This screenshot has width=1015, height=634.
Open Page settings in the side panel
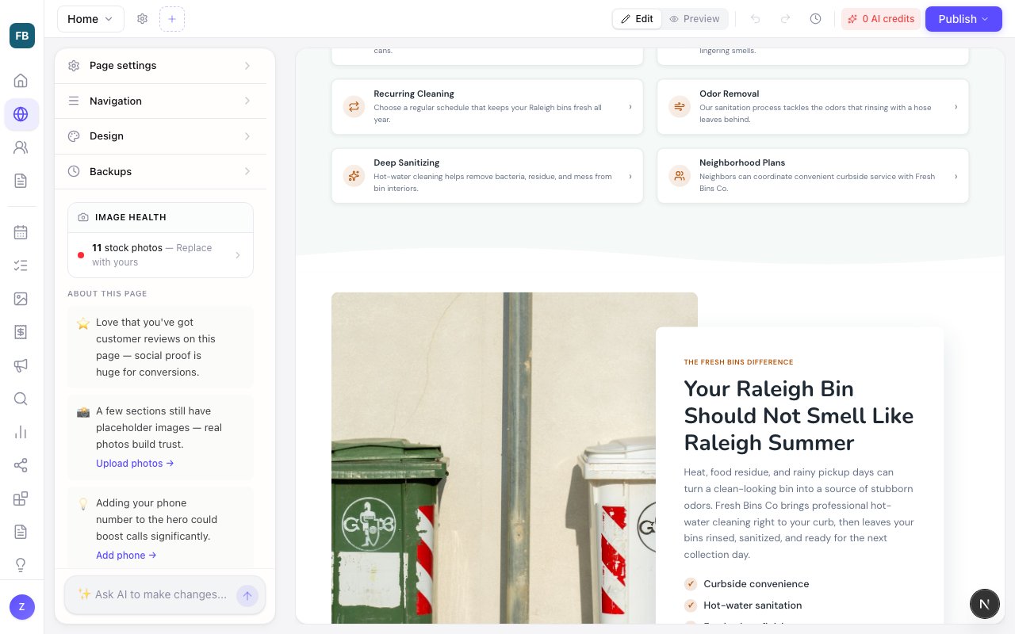[x=160, y=66]
